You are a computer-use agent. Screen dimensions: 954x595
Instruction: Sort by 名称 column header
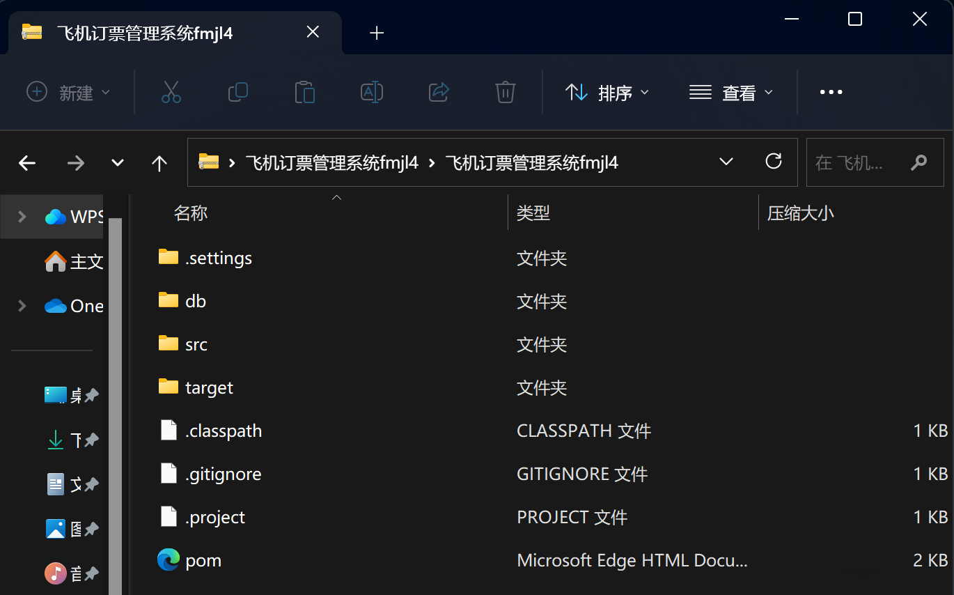pos(191,213)
